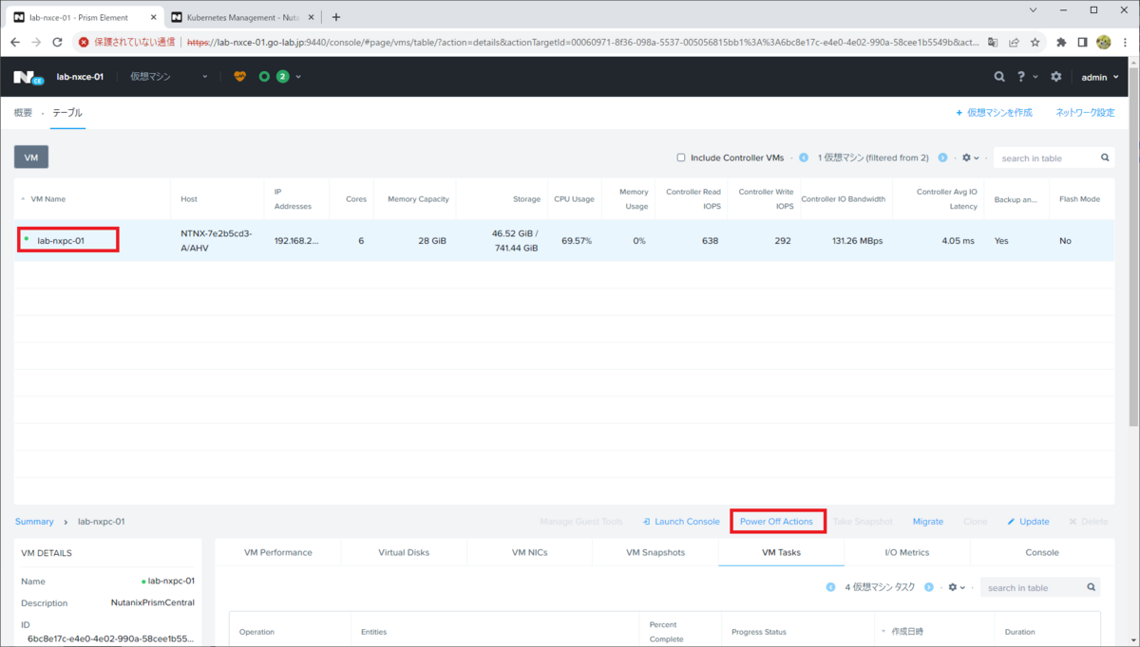
Task: Go back with browser back arrow
Action: (x=14, y=42)
